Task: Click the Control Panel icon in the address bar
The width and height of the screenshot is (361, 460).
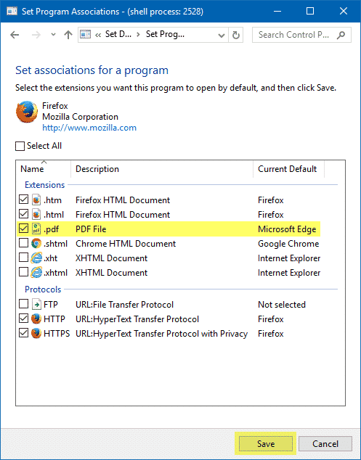Action: (x=86, y=35)
